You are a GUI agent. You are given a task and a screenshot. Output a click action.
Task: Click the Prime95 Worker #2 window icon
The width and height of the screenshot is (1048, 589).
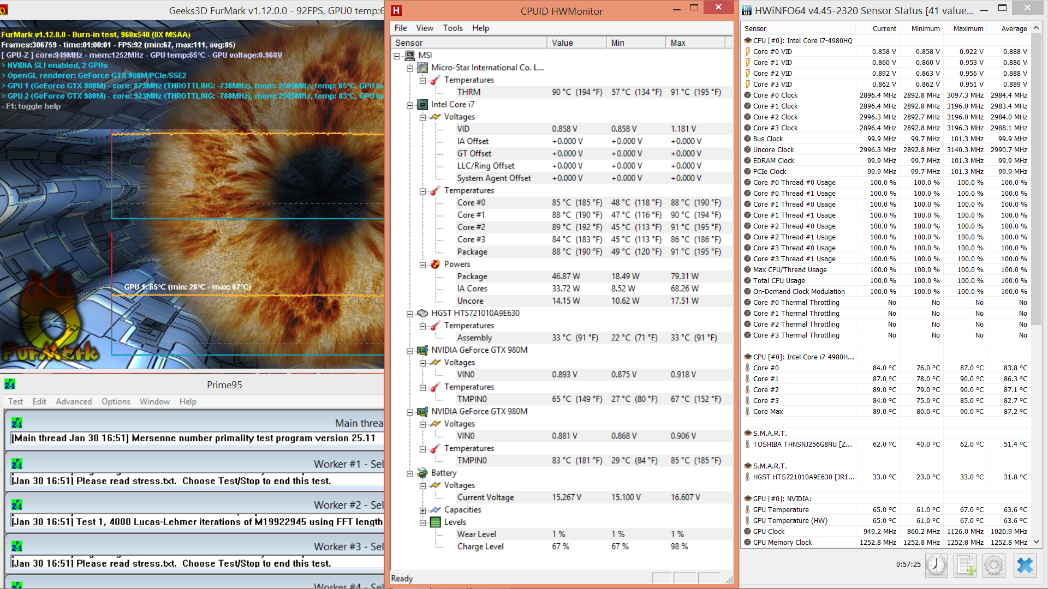pos(17,505)
